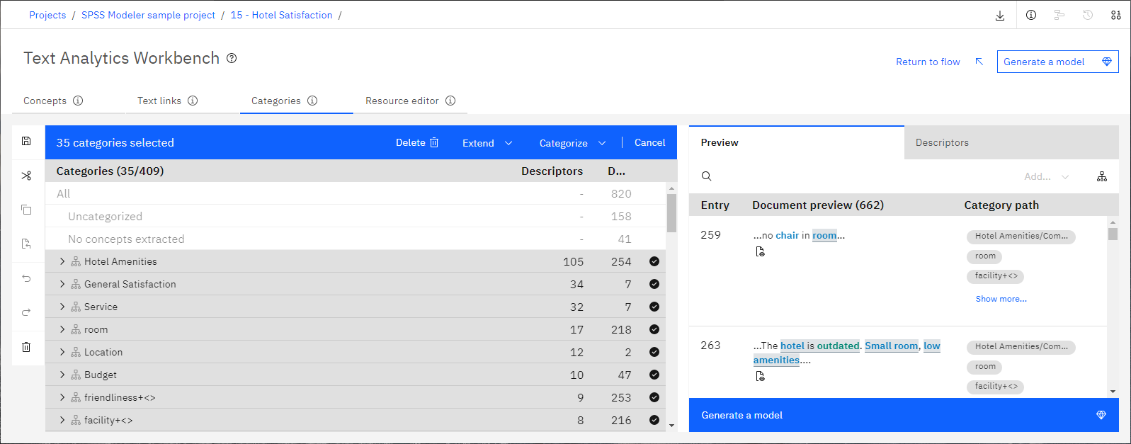Screen dimensions: 1131x444
Task: Open the Extend dropdown menu
Action: coord(487,143)
